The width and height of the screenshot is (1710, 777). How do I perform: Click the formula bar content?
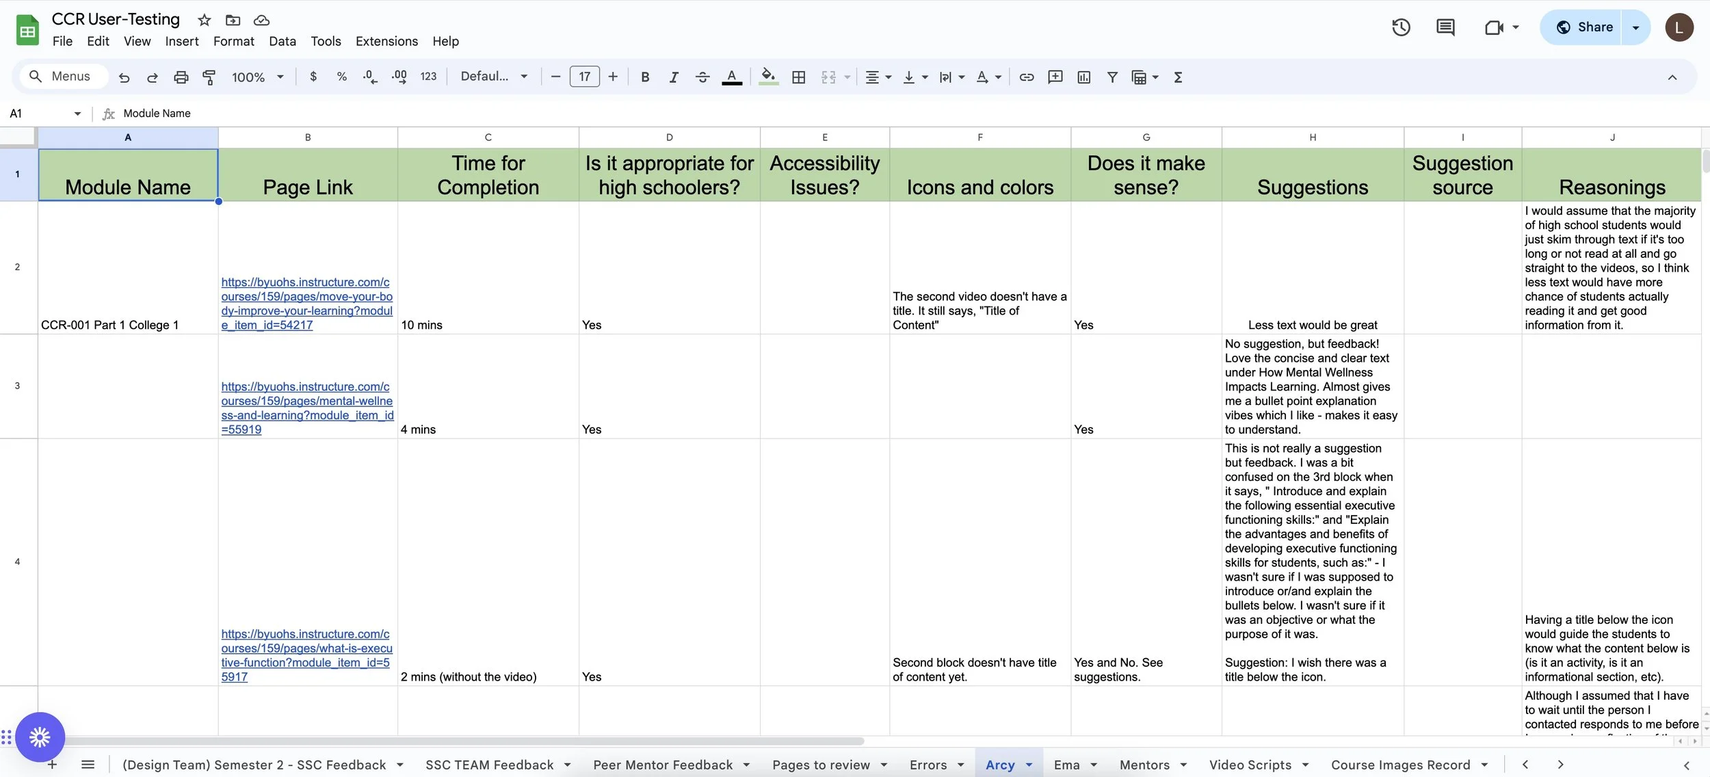[x=157, y=114]
